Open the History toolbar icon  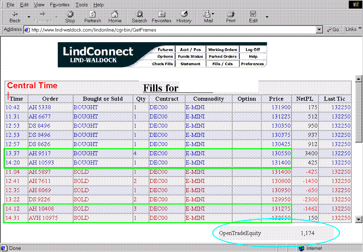pos(184,17)
